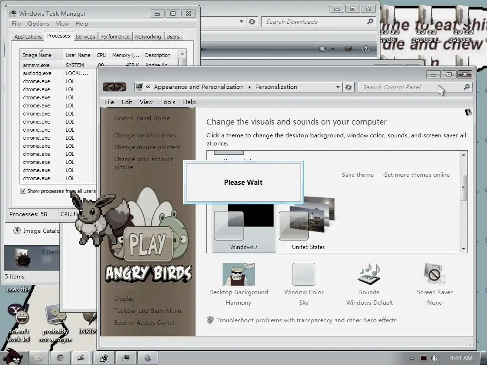Viewport: 487px width, 365px height.
Task: Click magnifier icon in Search Downloads box
Action: click(370, 21)
